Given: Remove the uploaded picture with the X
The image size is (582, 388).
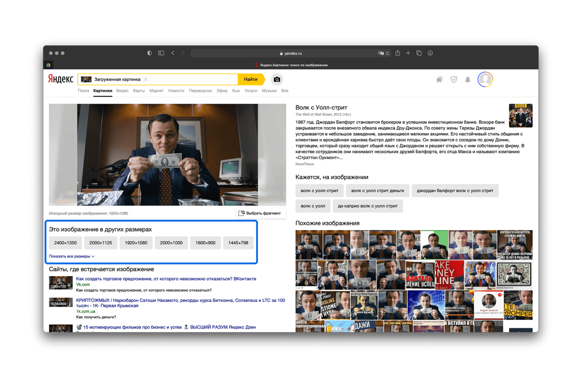Looking at the screenshot, I should point(145,79).
